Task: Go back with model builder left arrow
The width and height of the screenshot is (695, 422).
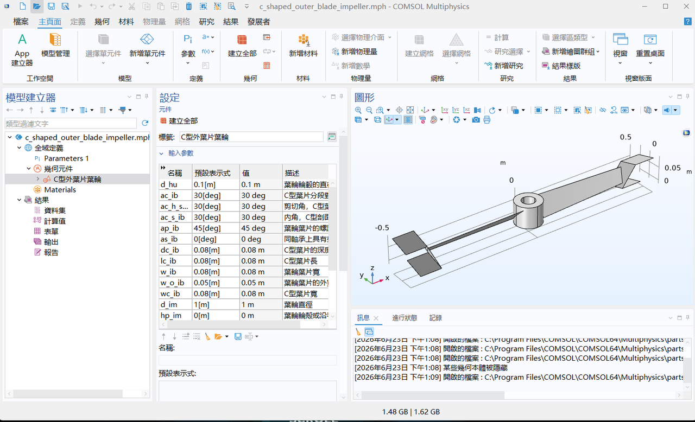Action: pos(9,110)
